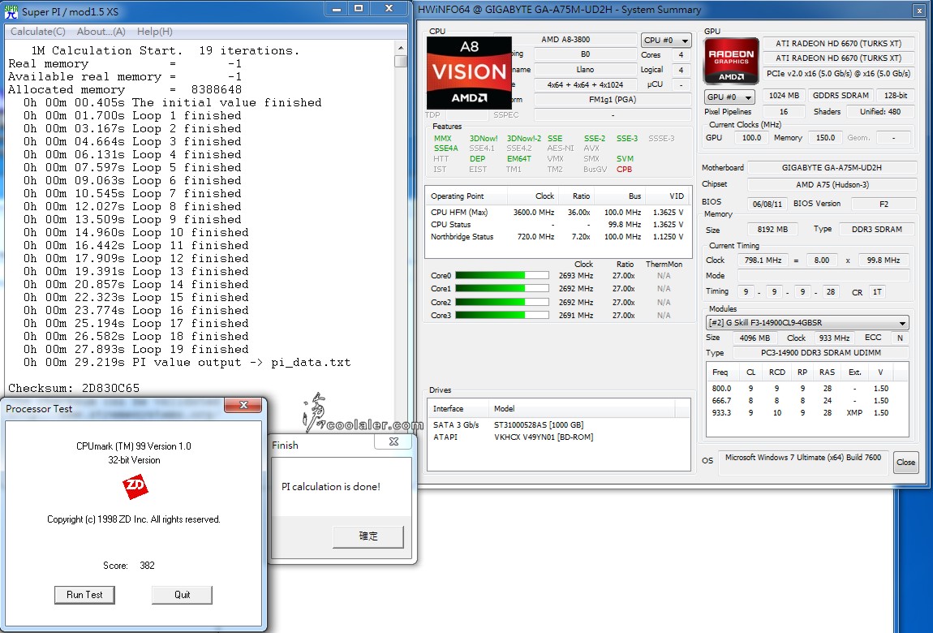
Task: Minimize the Super PI window
Action: (x=337, y=9)
